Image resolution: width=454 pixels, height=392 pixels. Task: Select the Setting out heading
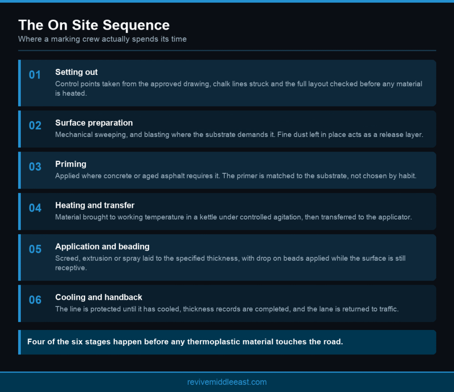76,72
